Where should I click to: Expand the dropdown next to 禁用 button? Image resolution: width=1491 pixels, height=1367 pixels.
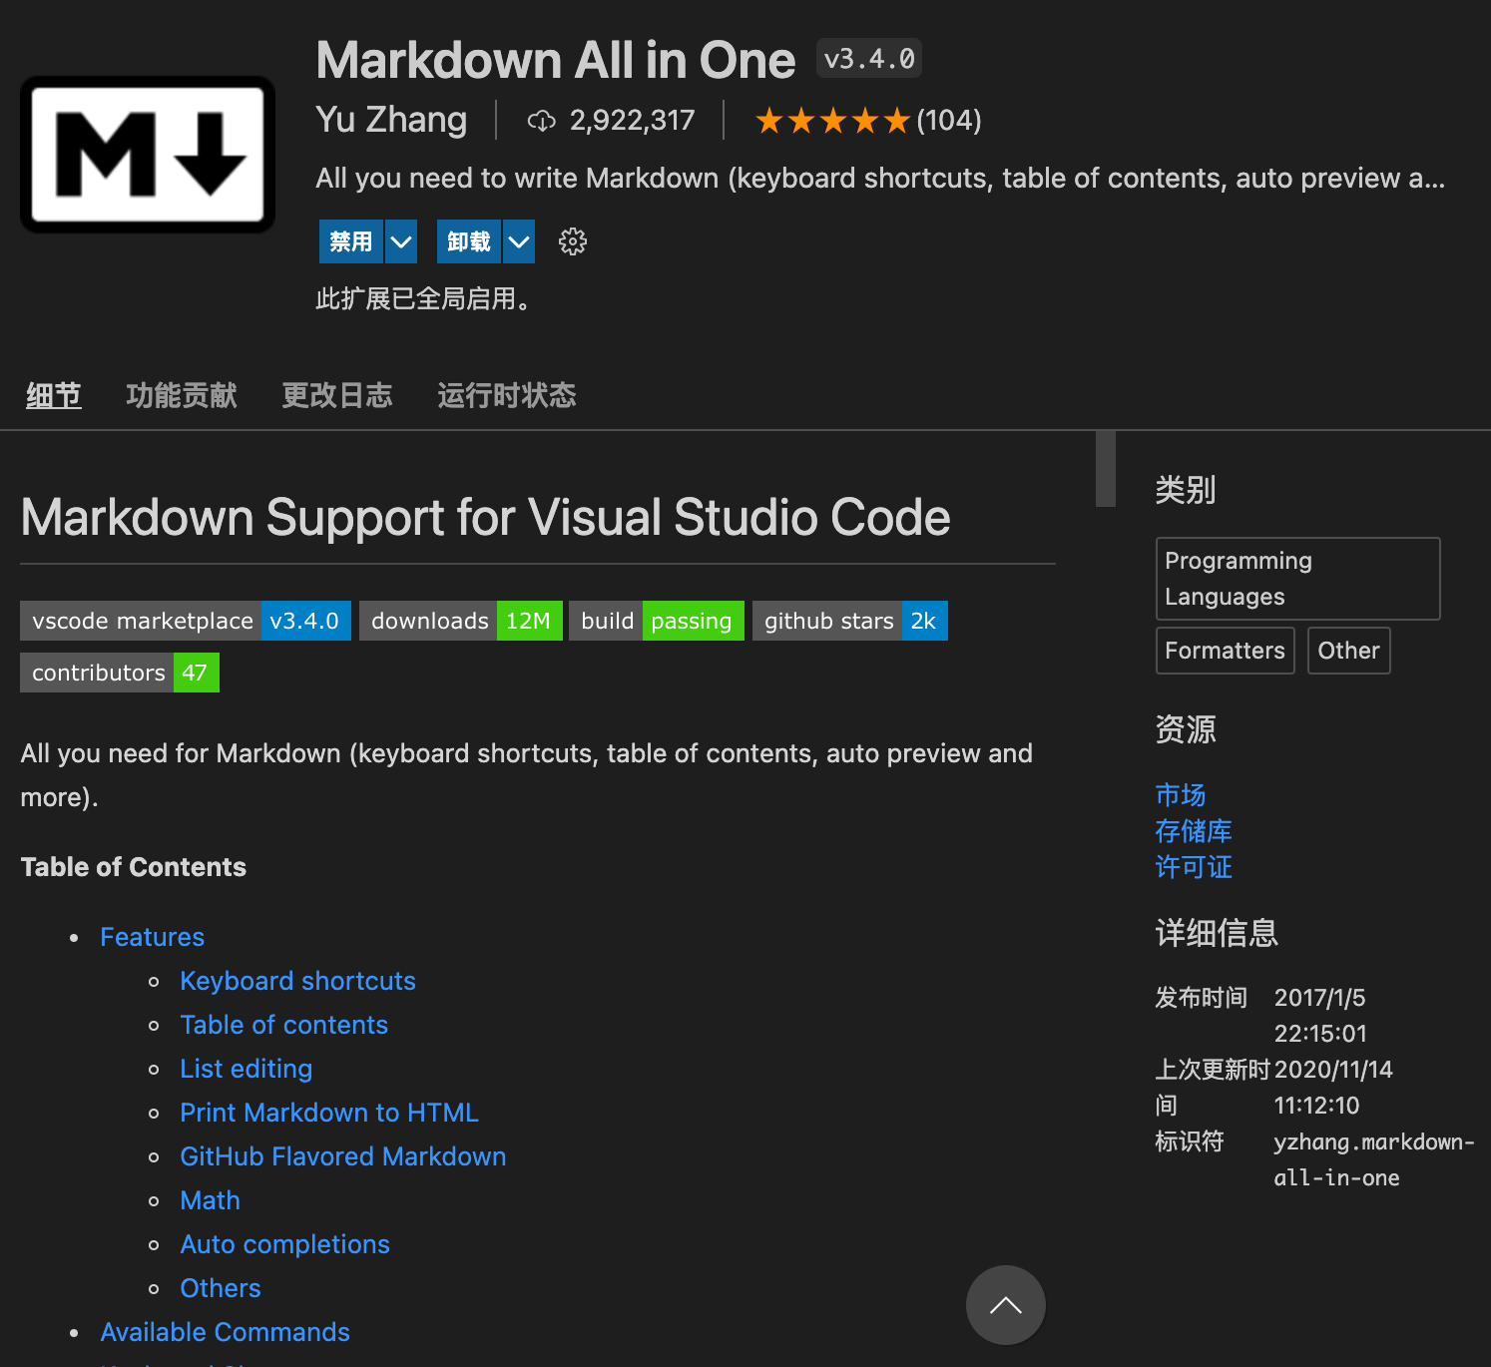(401, 240)
